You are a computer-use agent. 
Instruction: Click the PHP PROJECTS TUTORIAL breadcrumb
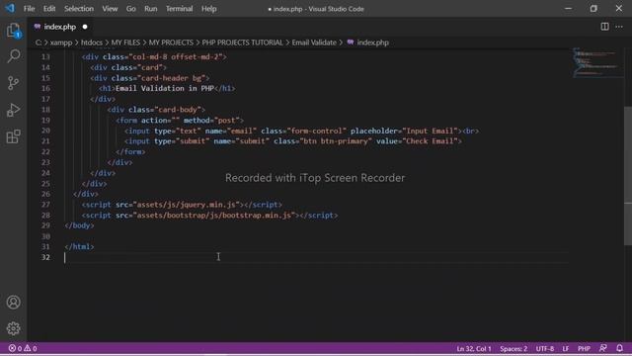242,43
